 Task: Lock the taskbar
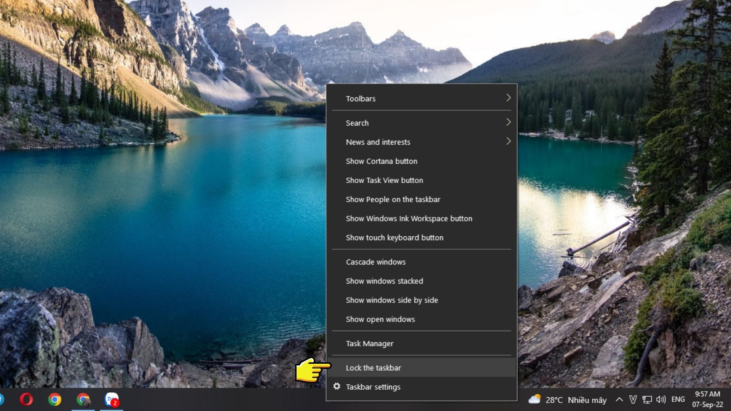(x=373, y=368)
